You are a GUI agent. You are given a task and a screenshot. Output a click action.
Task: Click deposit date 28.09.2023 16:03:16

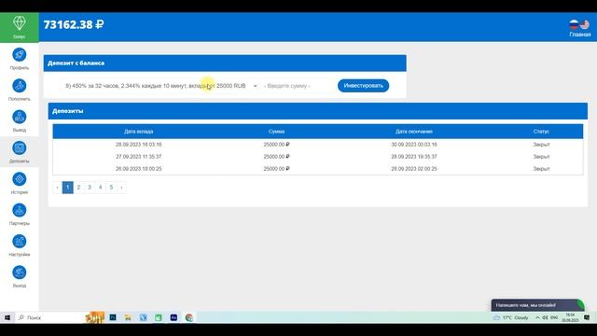139,145
